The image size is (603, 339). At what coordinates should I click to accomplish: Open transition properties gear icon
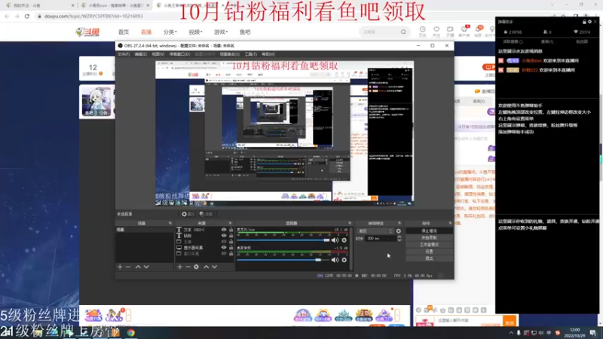click(399, 231)
